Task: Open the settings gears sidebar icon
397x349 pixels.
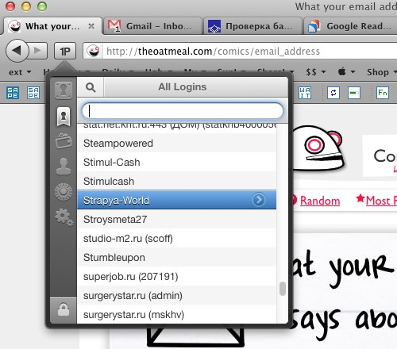Action: 64,217
